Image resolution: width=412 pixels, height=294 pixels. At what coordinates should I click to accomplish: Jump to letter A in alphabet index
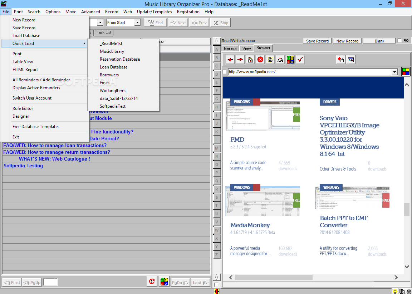point(217,50)
